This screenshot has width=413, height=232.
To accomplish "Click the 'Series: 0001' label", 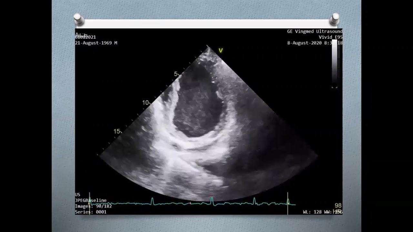I will (91, 212).
